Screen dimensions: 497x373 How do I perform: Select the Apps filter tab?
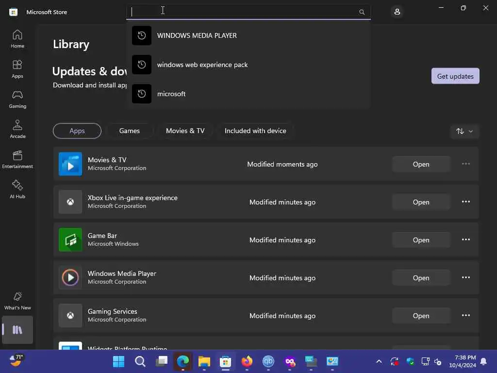tap(77, 131)
